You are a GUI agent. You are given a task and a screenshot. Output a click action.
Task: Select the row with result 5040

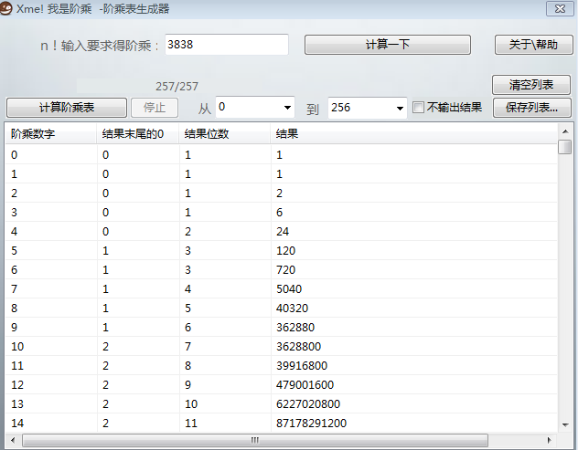[x=281, y=288]
